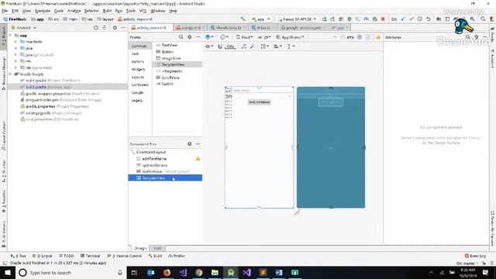Click the Project panel settings gear
The width and height of the screenshot is (496, 279).
(115, 28)
